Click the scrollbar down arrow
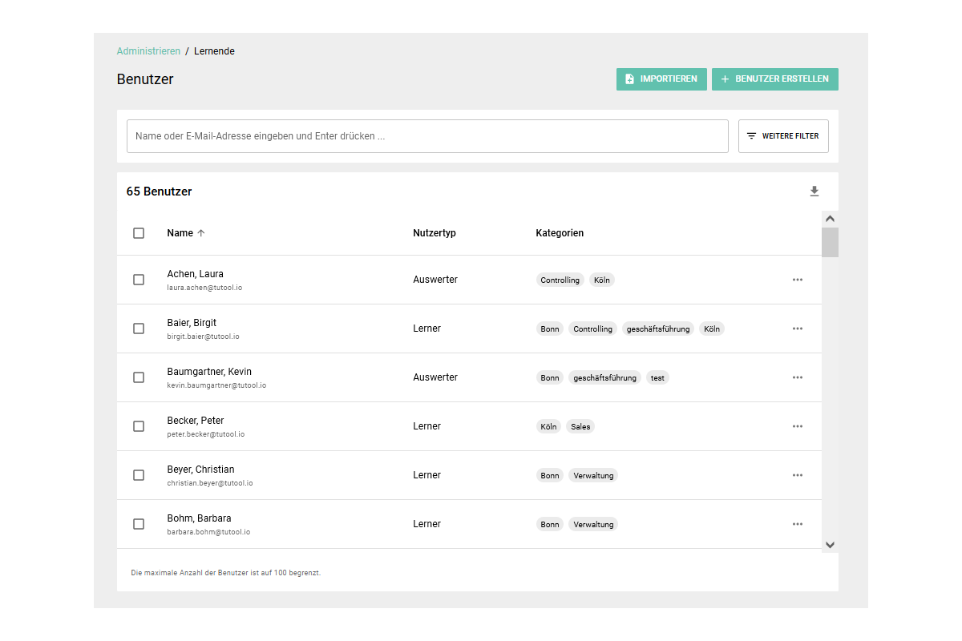 coord(830,545)
